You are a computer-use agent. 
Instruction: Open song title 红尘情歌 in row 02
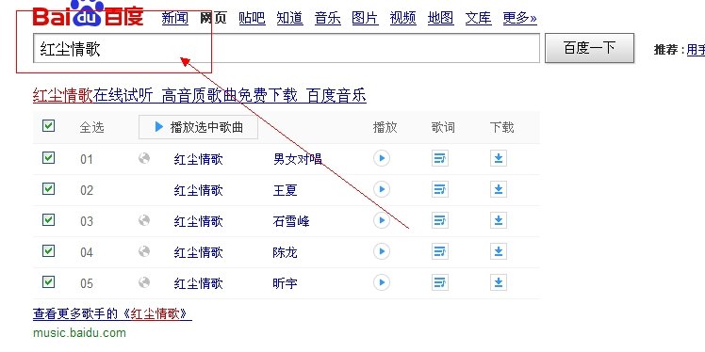tap(198, 190)
